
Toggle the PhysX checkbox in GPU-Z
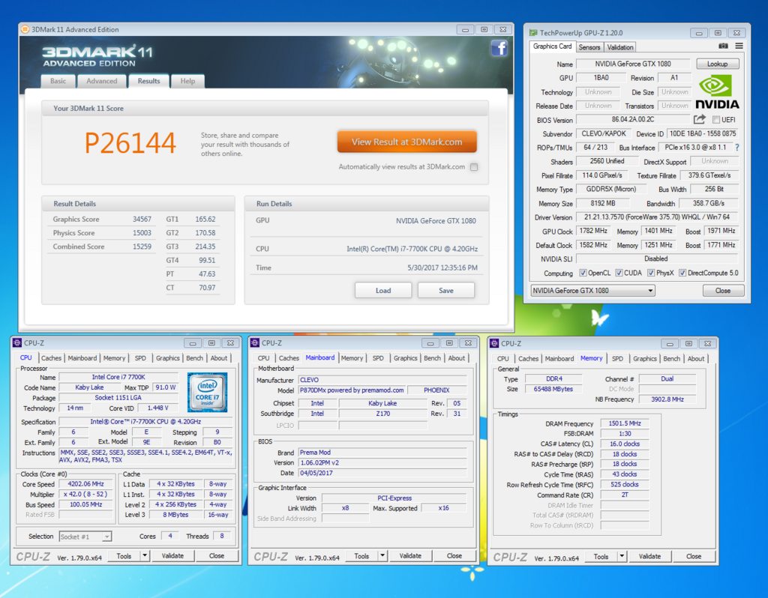tap(651, 273)
